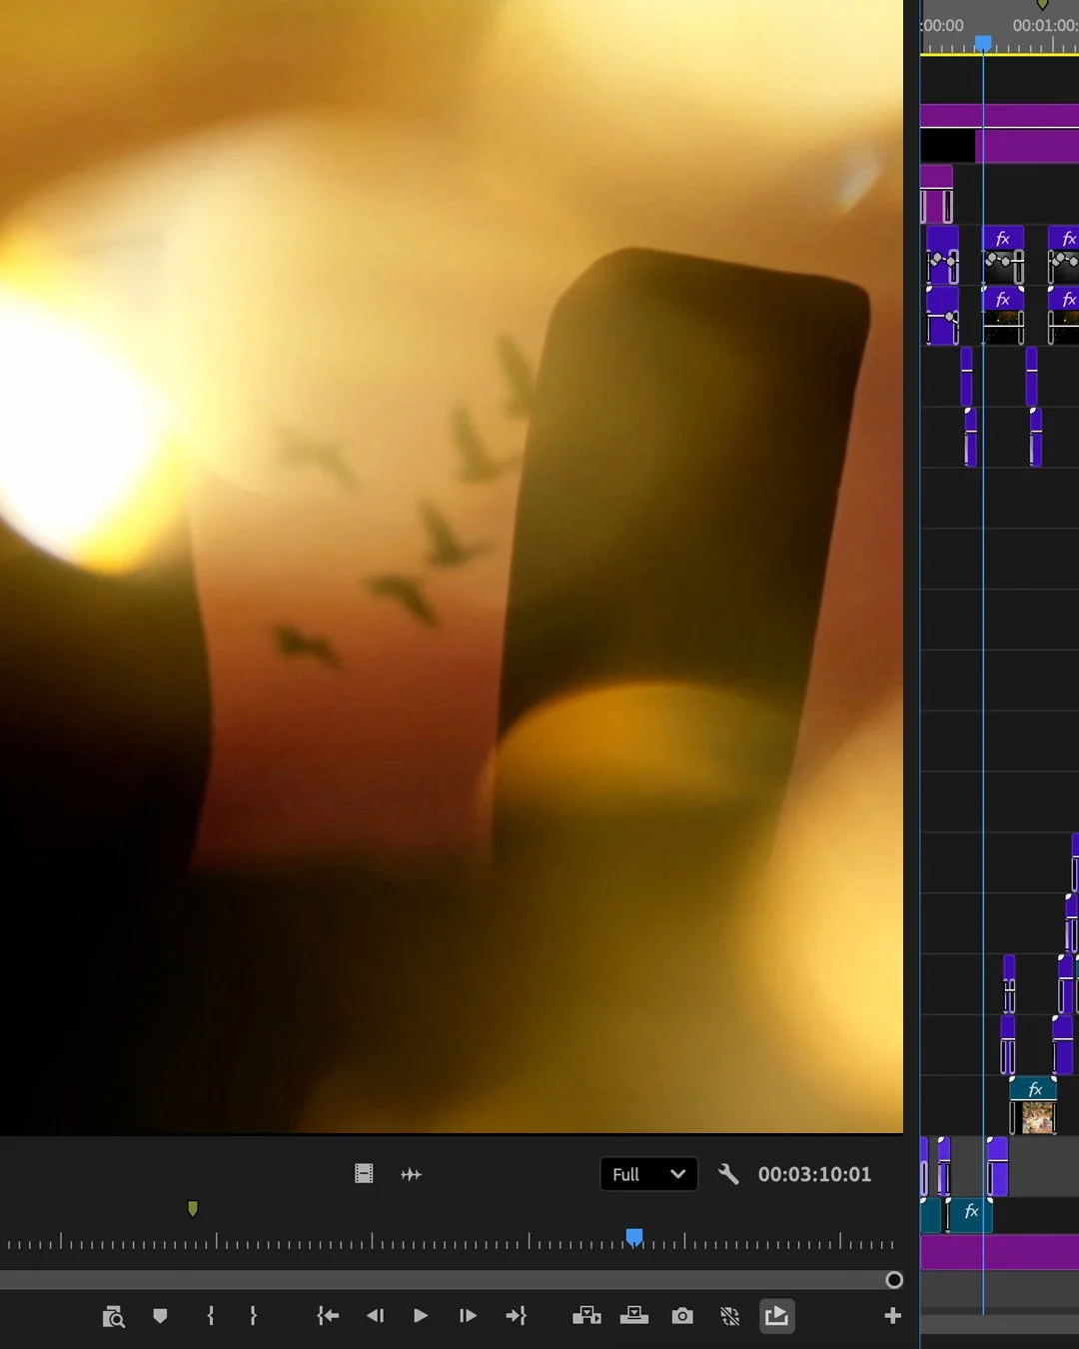This screenshot has height=1349, width=1079.
Task: Click the timeline's bottom horizontal scrollbar
Action: [999, 1323]
